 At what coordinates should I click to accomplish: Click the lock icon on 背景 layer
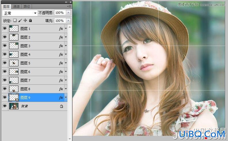[x=62, y=106]
